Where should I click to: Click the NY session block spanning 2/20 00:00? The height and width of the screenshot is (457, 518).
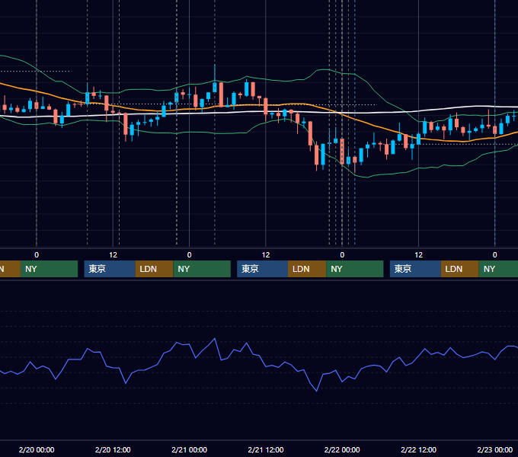[49, 269]
